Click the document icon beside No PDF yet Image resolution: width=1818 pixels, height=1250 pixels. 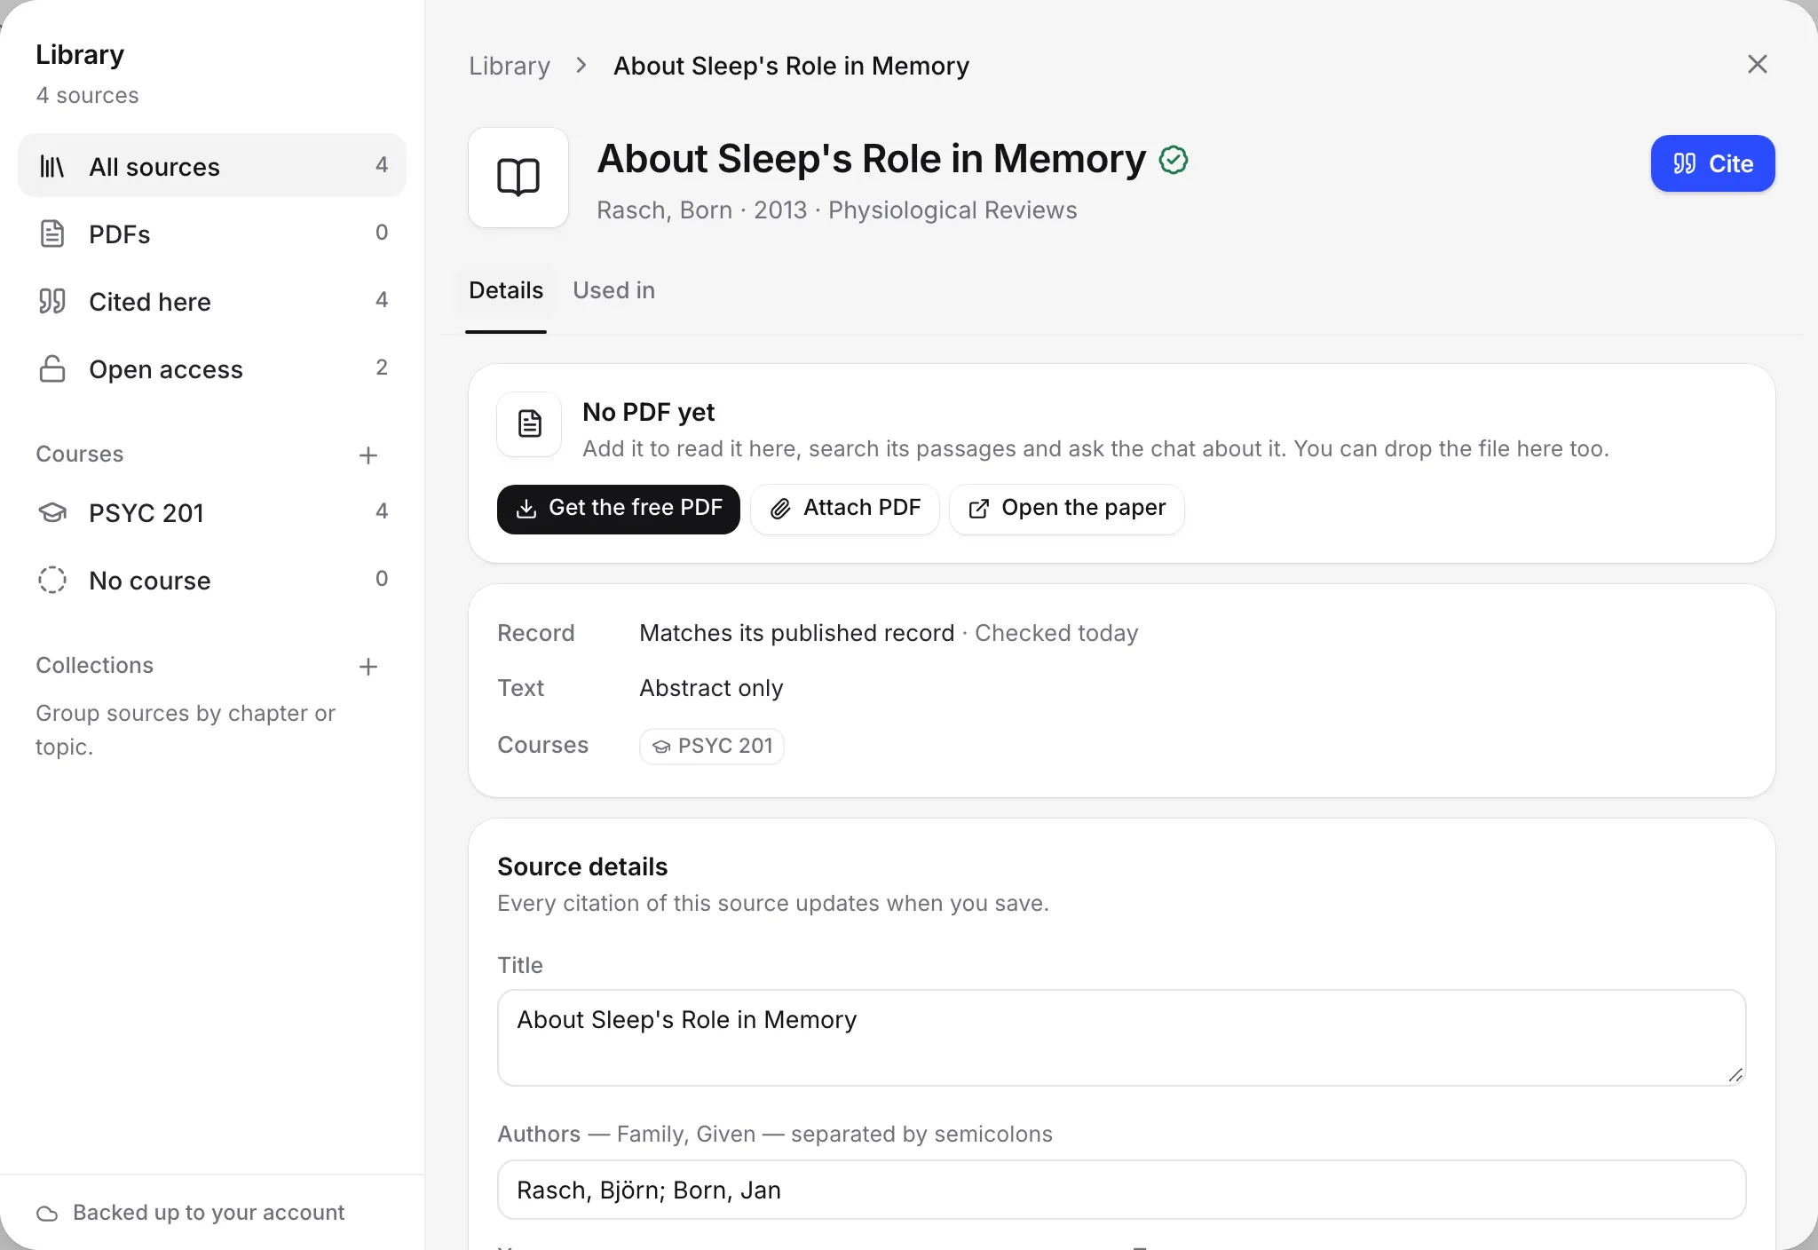(529, 424)
